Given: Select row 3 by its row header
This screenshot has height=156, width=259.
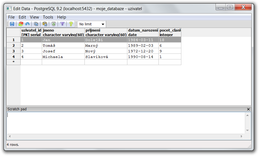Looking at the screenshot, I should [14, 51].
